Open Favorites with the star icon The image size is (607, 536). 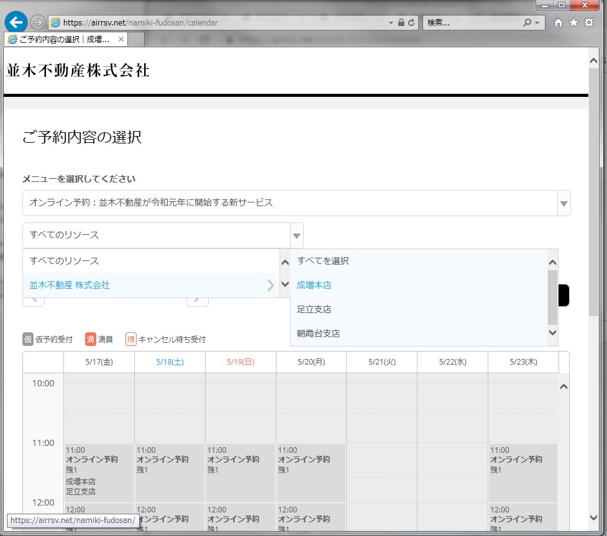573,23
